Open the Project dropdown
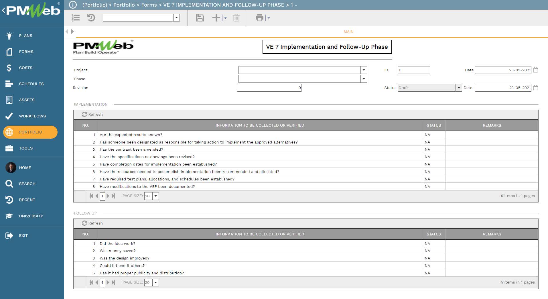The width and height of the screenshot is (548, 299). (x=363, y=70)
